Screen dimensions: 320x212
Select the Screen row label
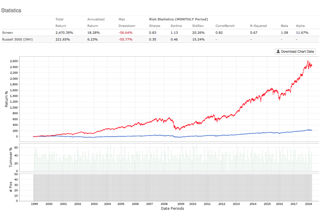[x=7, y=32]
